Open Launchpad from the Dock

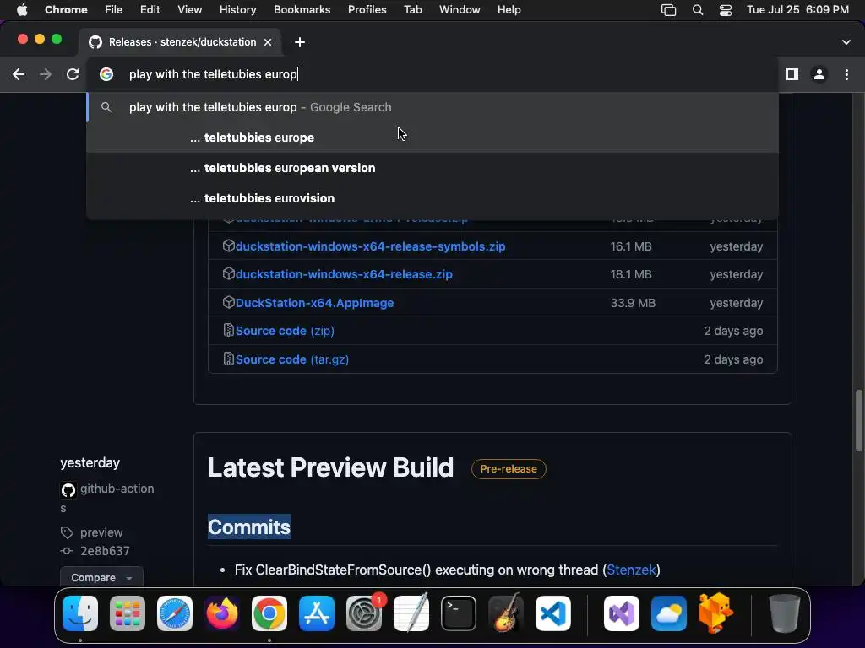tap(128, 613)
